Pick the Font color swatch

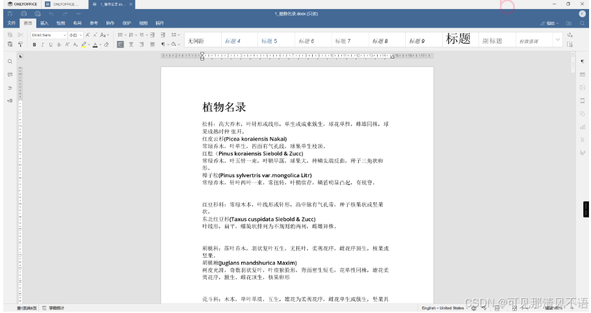95,44
